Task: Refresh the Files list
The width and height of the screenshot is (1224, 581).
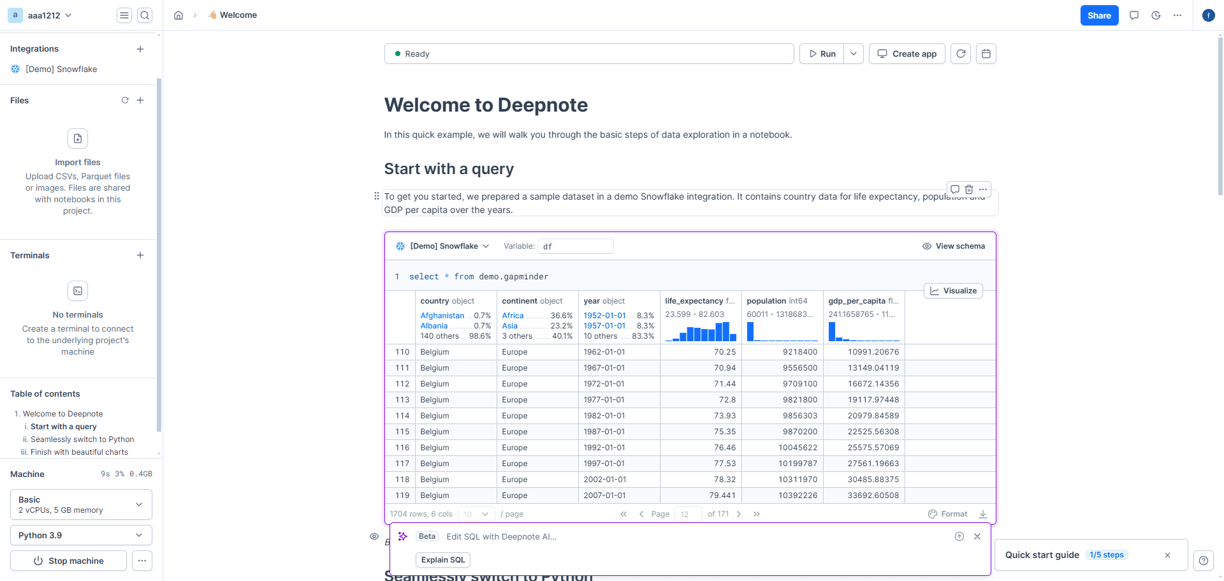Action: [125, 100]
